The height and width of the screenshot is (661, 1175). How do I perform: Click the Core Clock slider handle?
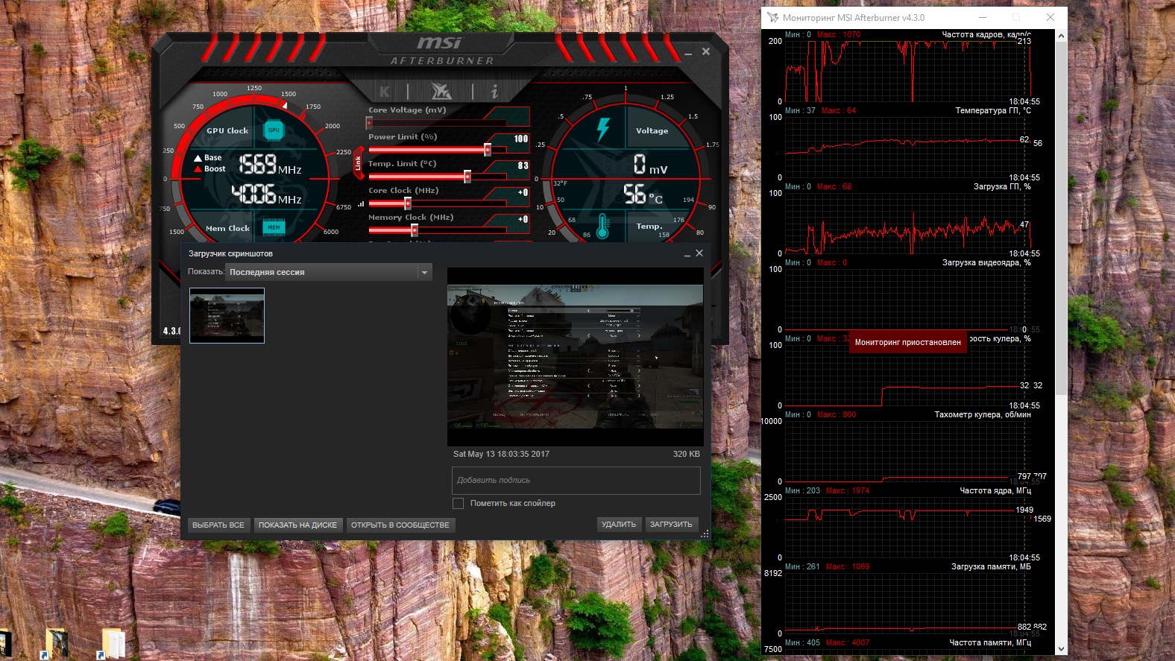click(x=408, y=203)
